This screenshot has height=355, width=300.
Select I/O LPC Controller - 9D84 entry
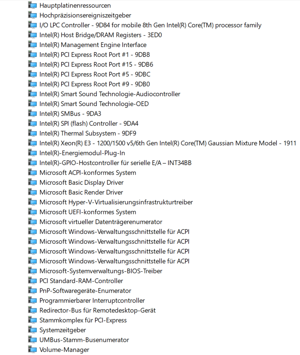tap(150, 25)
